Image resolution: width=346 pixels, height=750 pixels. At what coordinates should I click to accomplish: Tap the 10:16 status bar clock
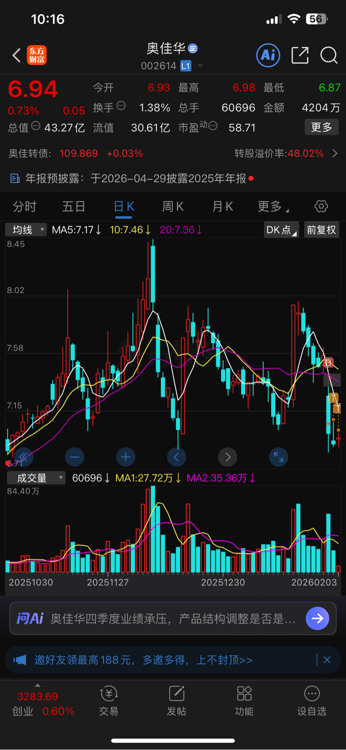[x=48, y=19]
